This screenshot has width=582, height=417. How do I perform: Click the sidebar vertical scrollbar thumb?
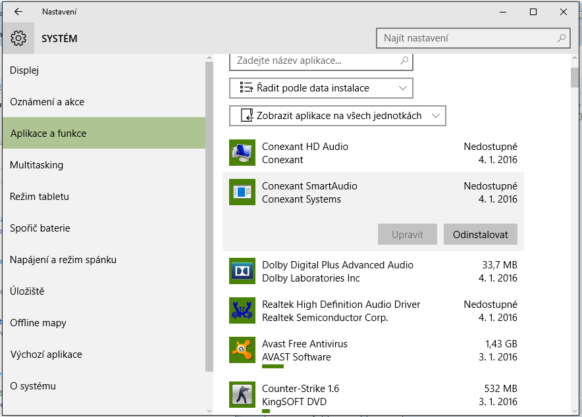click(209, 216)
